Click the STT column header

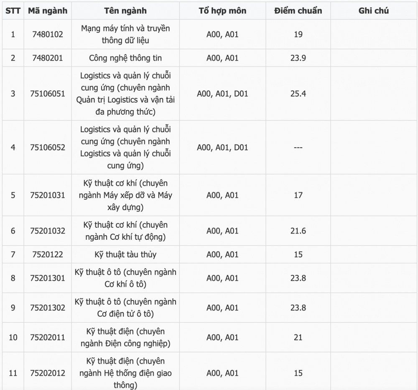pyautogui.click(x=13, y=11)
